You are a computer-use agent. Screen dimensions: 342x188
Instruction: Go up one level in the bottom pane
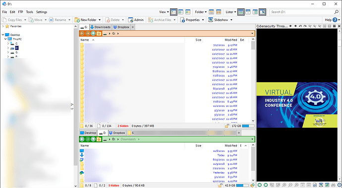click(x=93, y=139)
